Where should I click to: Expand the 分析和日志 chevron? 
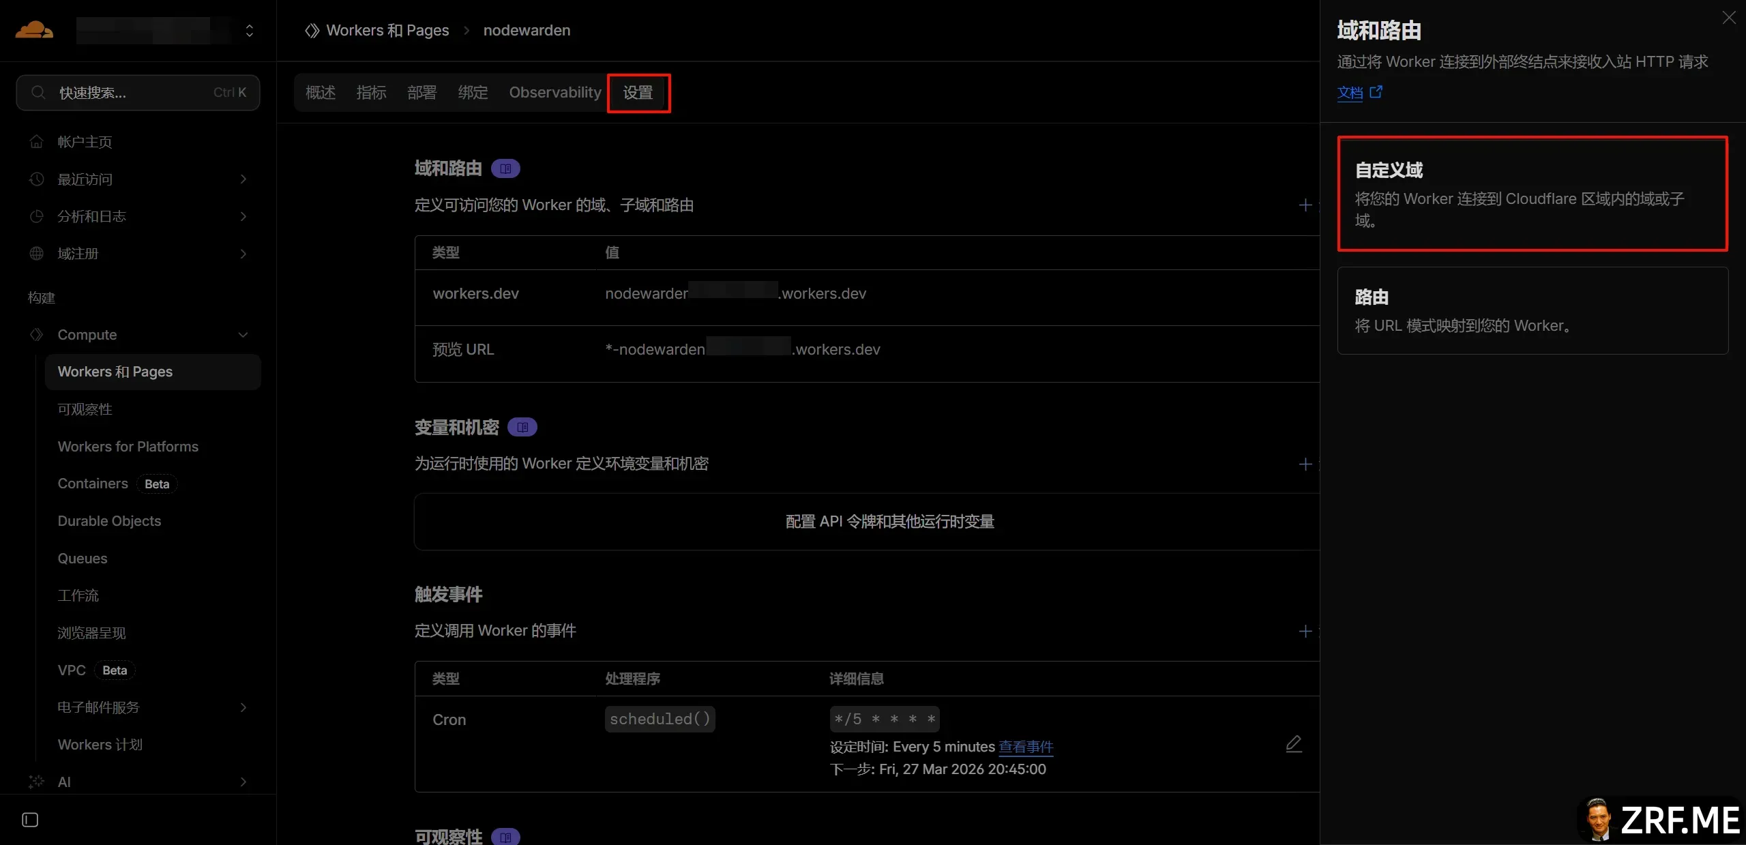click(x=243, y=216)
